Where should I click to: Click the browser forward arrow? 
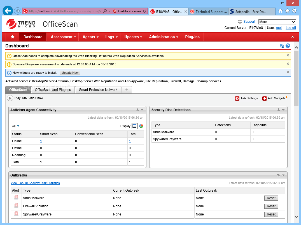(18, 11)
